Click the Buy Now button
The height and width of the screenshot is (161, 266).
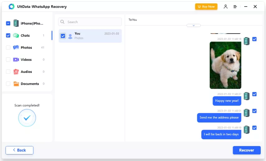coord(206,7)
